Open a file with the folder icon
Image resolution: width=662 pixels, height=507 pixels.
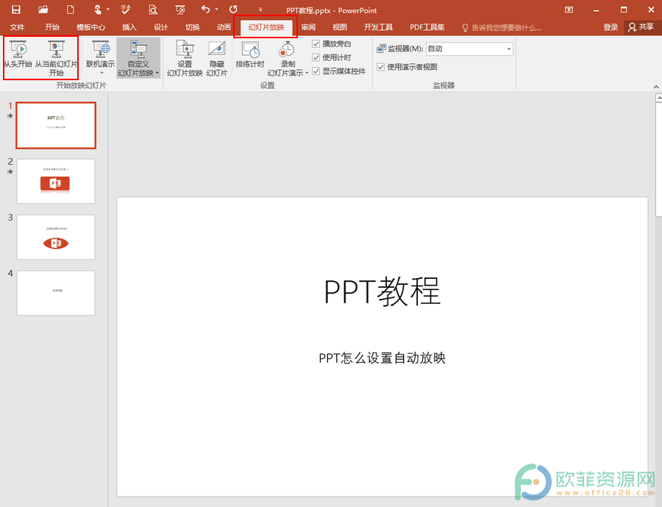[x=43, y=10]
